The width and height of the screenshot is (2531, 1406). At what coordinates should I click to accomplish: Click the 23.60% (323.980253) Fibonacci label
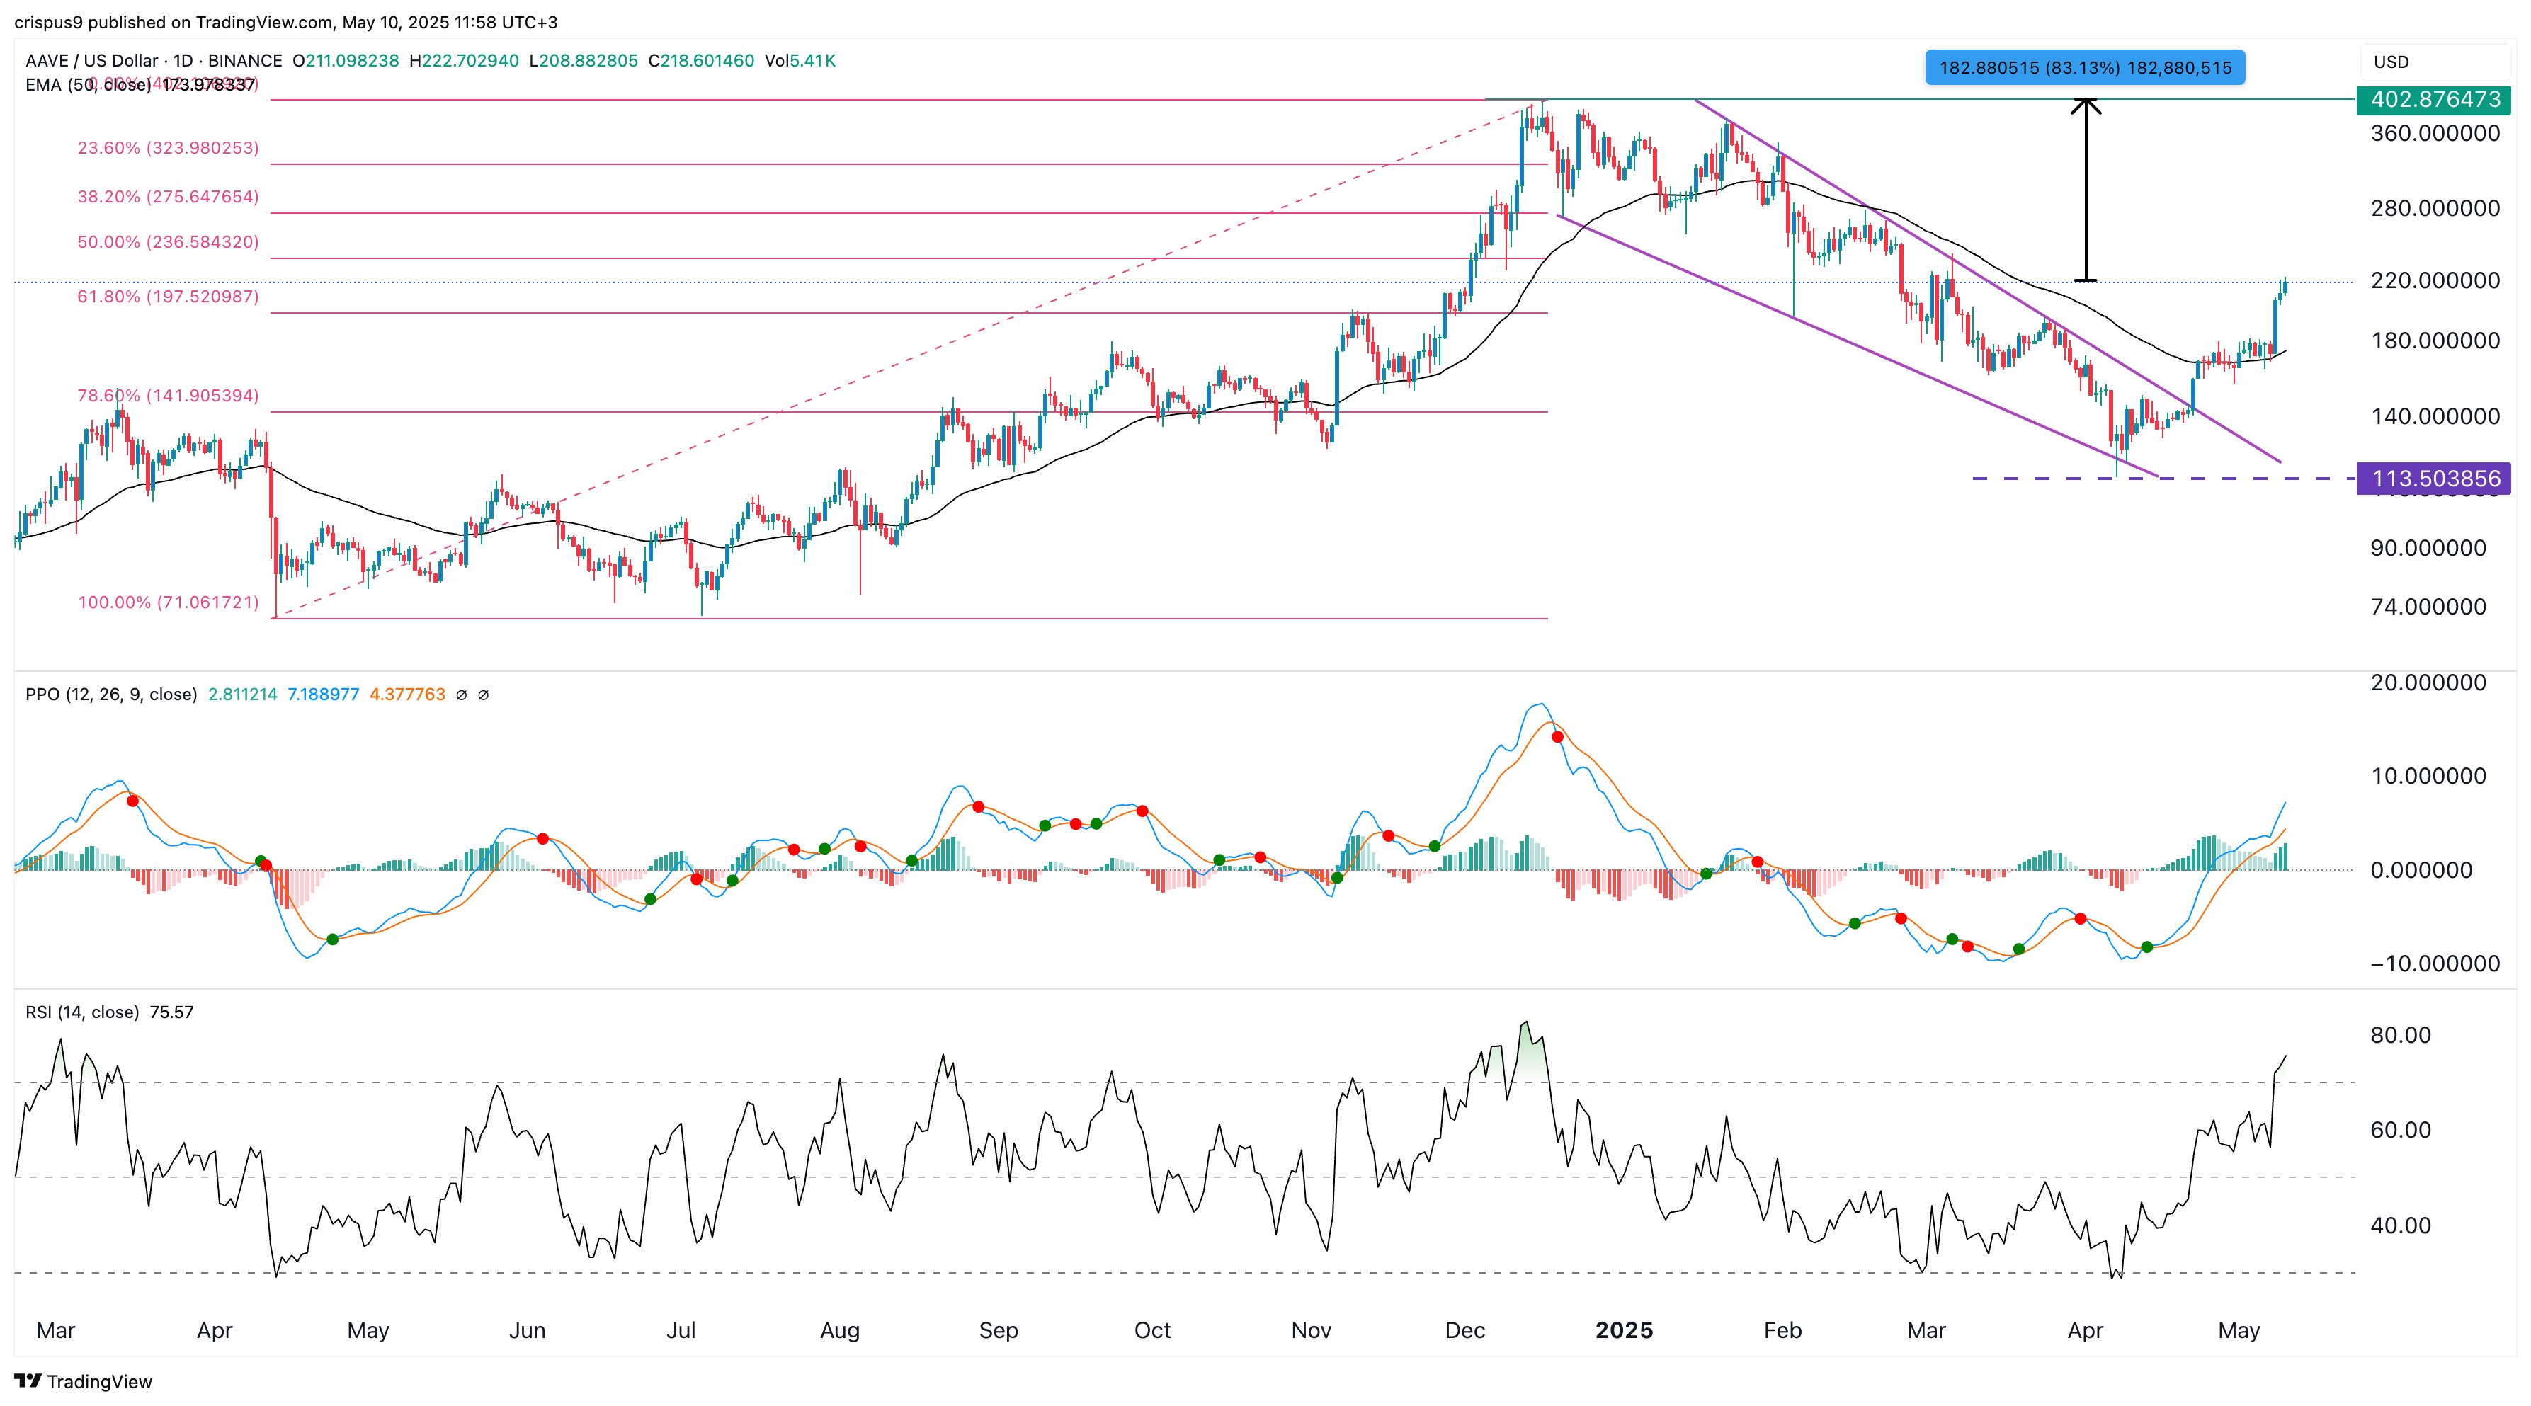pos(168,149)
